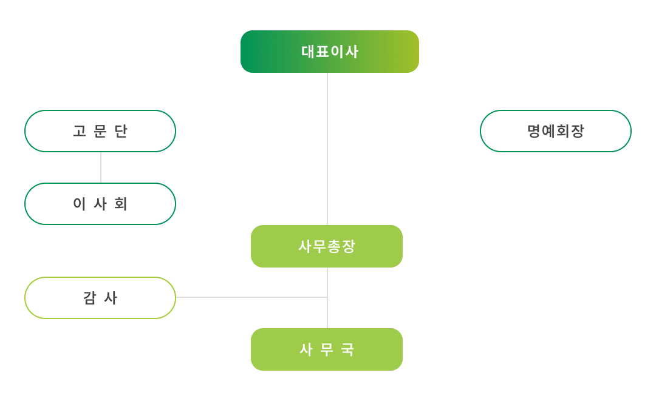Click the 사무총장 green box
The width and height of the screenshot is (656, 401).
326,246
